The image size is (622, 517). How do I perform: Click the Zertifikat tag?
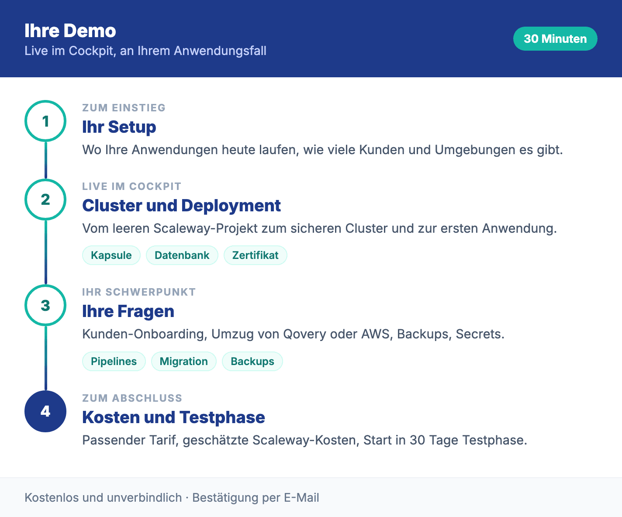(x=256, y=255)
